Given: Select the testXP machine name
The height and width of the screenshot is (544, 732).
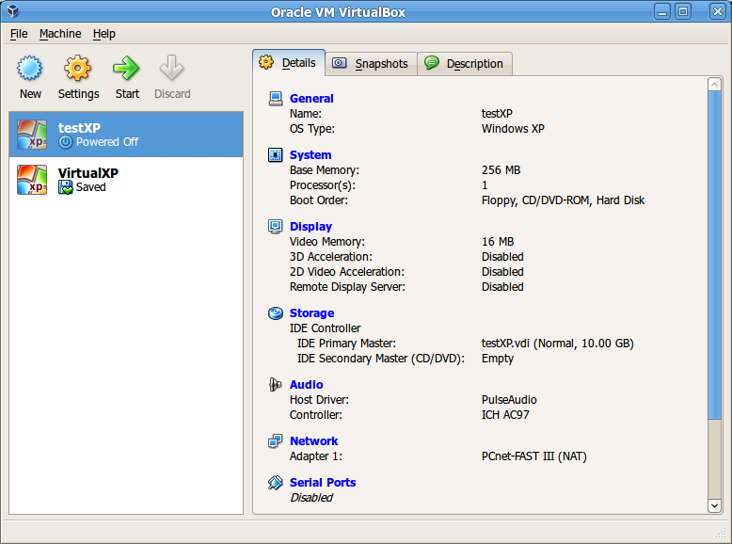Looking at the screenshot, I should [x=79, y=128].
